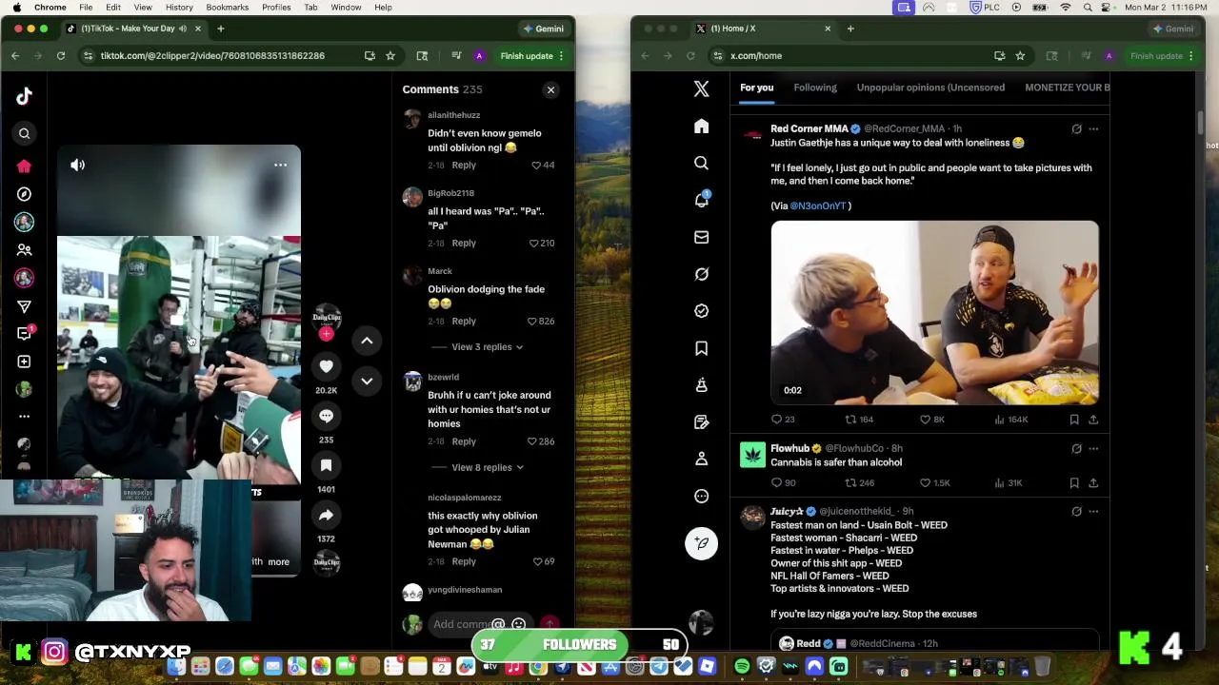Image resolution: width=1219 pixels, height=685 pixels.
Task: Open TikTok Friends icon in sidebar
Action: 25,250
